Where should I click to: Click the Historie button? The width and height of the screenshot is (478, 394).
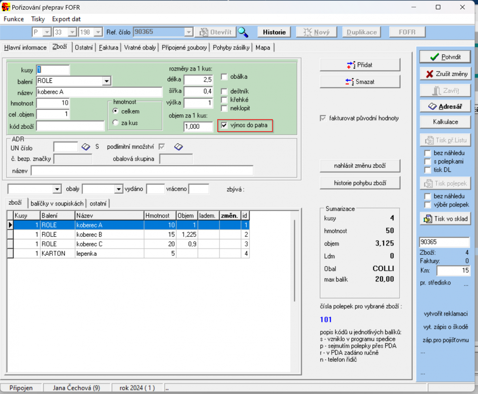coord(274,32)
